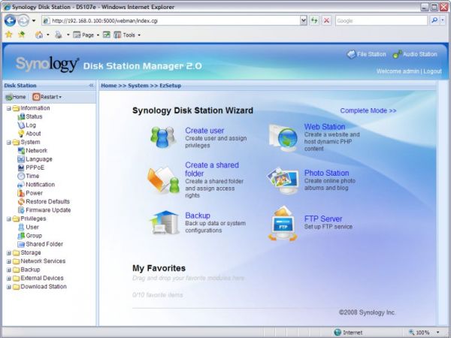Open the Backup wizard link
Screen dimensions: 451x338
click(x=198, y=216)
